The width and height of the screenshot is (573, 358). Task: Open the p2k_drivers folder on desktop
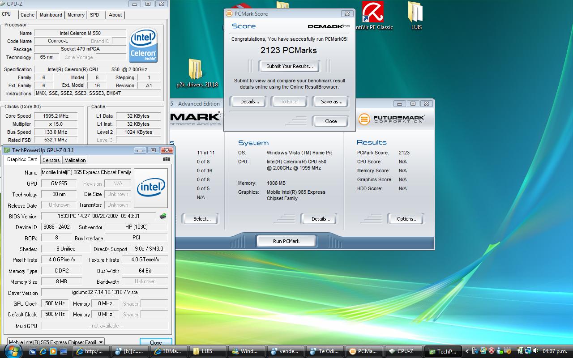[197, 74]
